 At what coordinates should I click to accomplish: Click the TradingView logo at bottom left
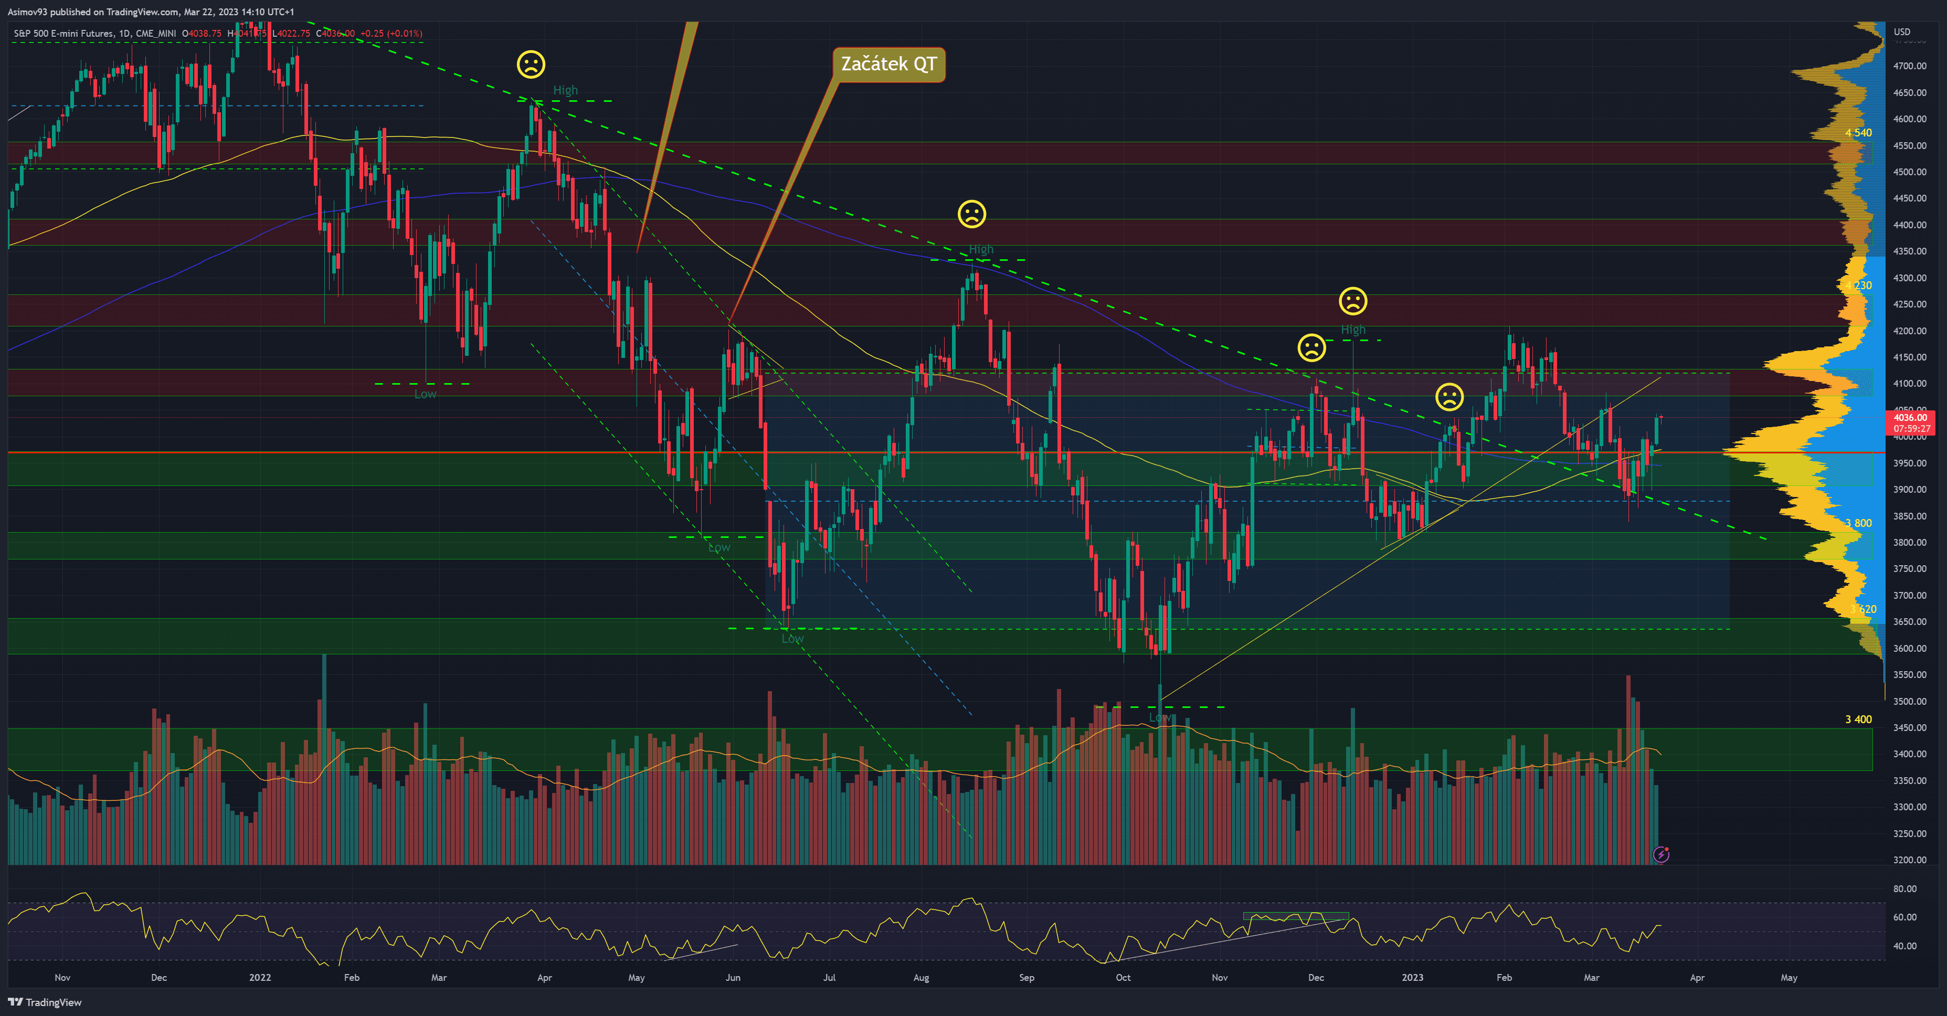coord(45,1002)
